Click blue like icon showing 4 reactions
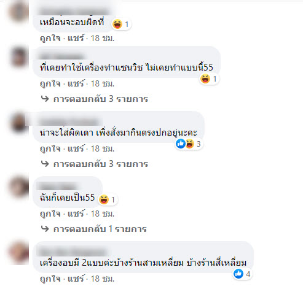Screen dimensions: 303x289 (238, 274)
